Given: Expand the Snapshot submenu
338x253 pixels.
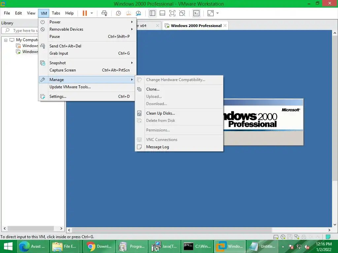Looking at the screenshot, I should click(x=87, y=63).
